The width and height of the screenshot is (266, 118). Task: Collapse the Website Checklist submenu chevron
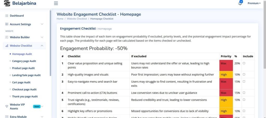tap(42, 46)
